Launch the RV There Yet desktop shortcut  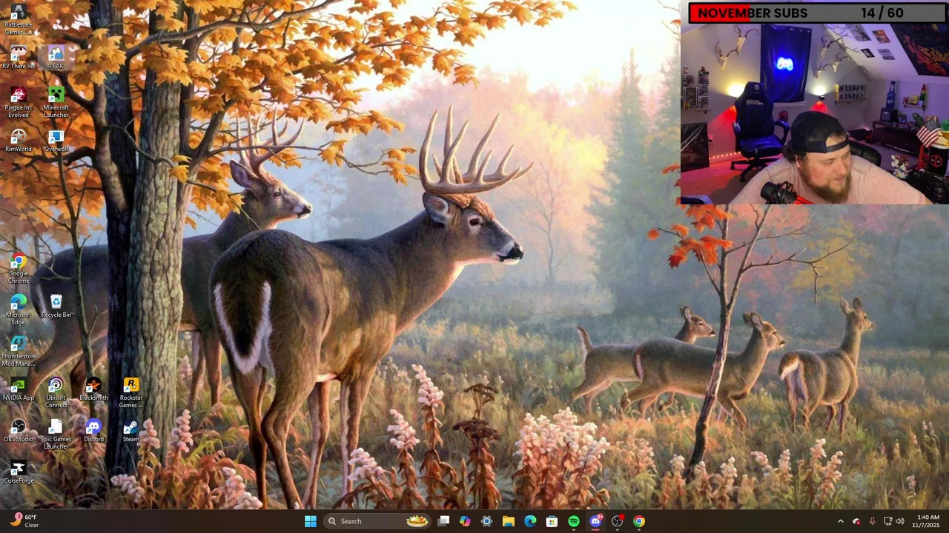pos(19,58)
